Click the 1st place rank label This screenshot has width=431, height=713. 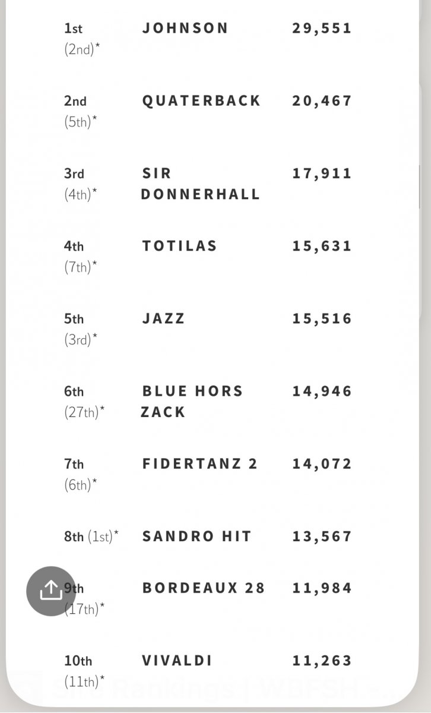tap(73, 29)
